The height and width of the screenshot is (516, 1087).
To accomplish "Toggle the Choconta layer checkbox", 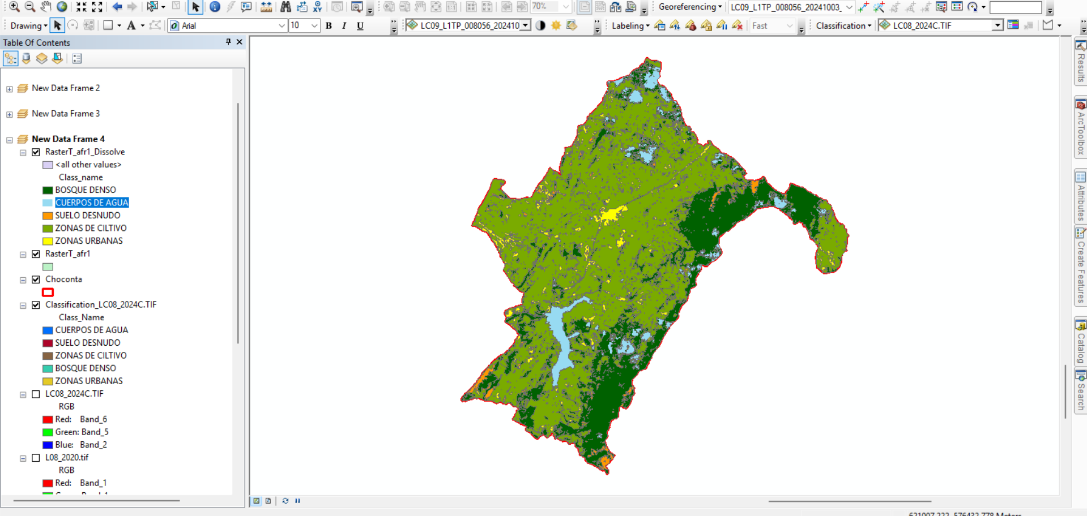I will tap(36, 279).
